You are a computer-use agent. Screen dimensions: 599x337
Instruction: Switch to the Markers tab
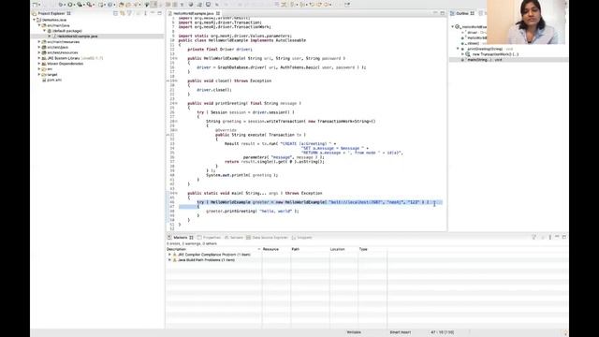point(181,237)
